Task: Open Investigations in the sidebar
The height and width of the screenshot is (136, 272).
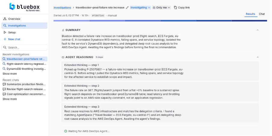Action: tap(24, 26)
